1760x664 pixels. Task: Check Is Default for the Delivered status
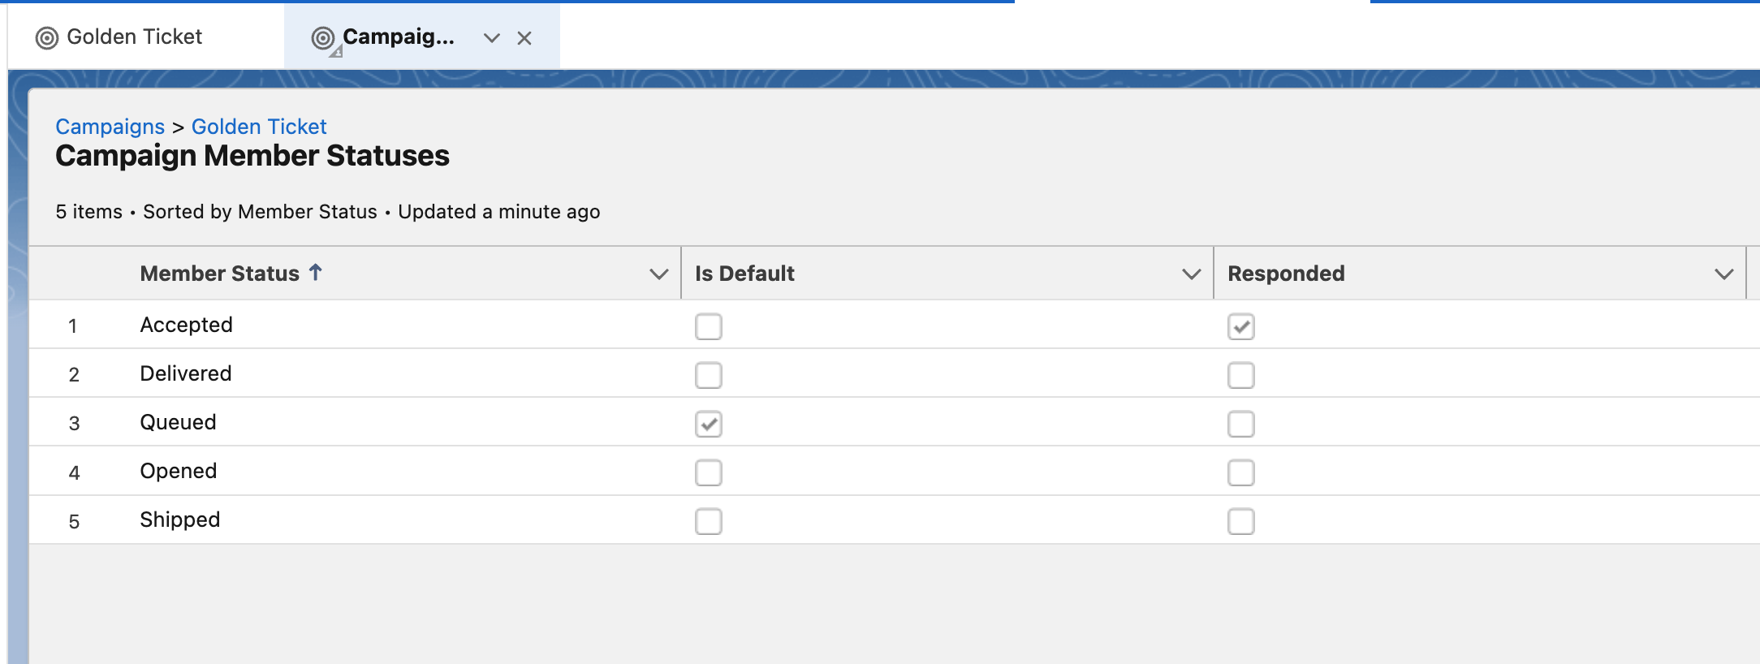click(x=709, y=375)
